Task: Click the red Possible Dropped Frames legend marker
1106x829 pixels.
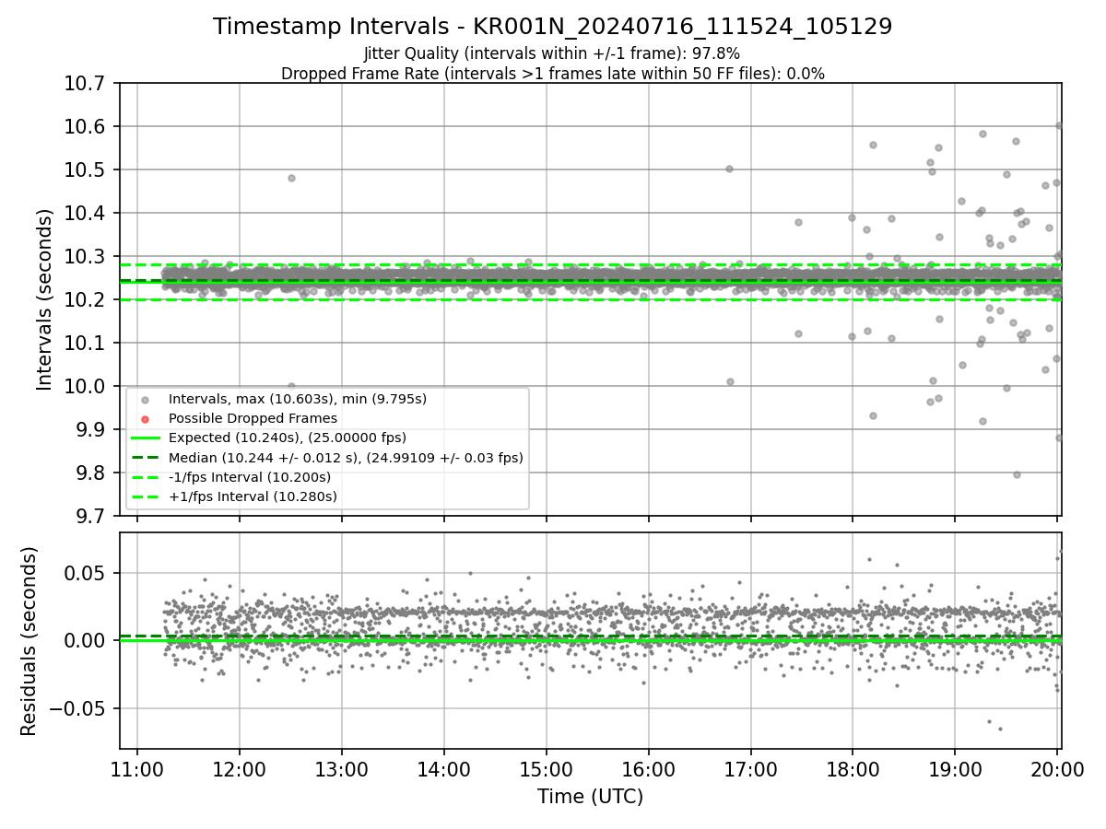Action: [145, 418]
